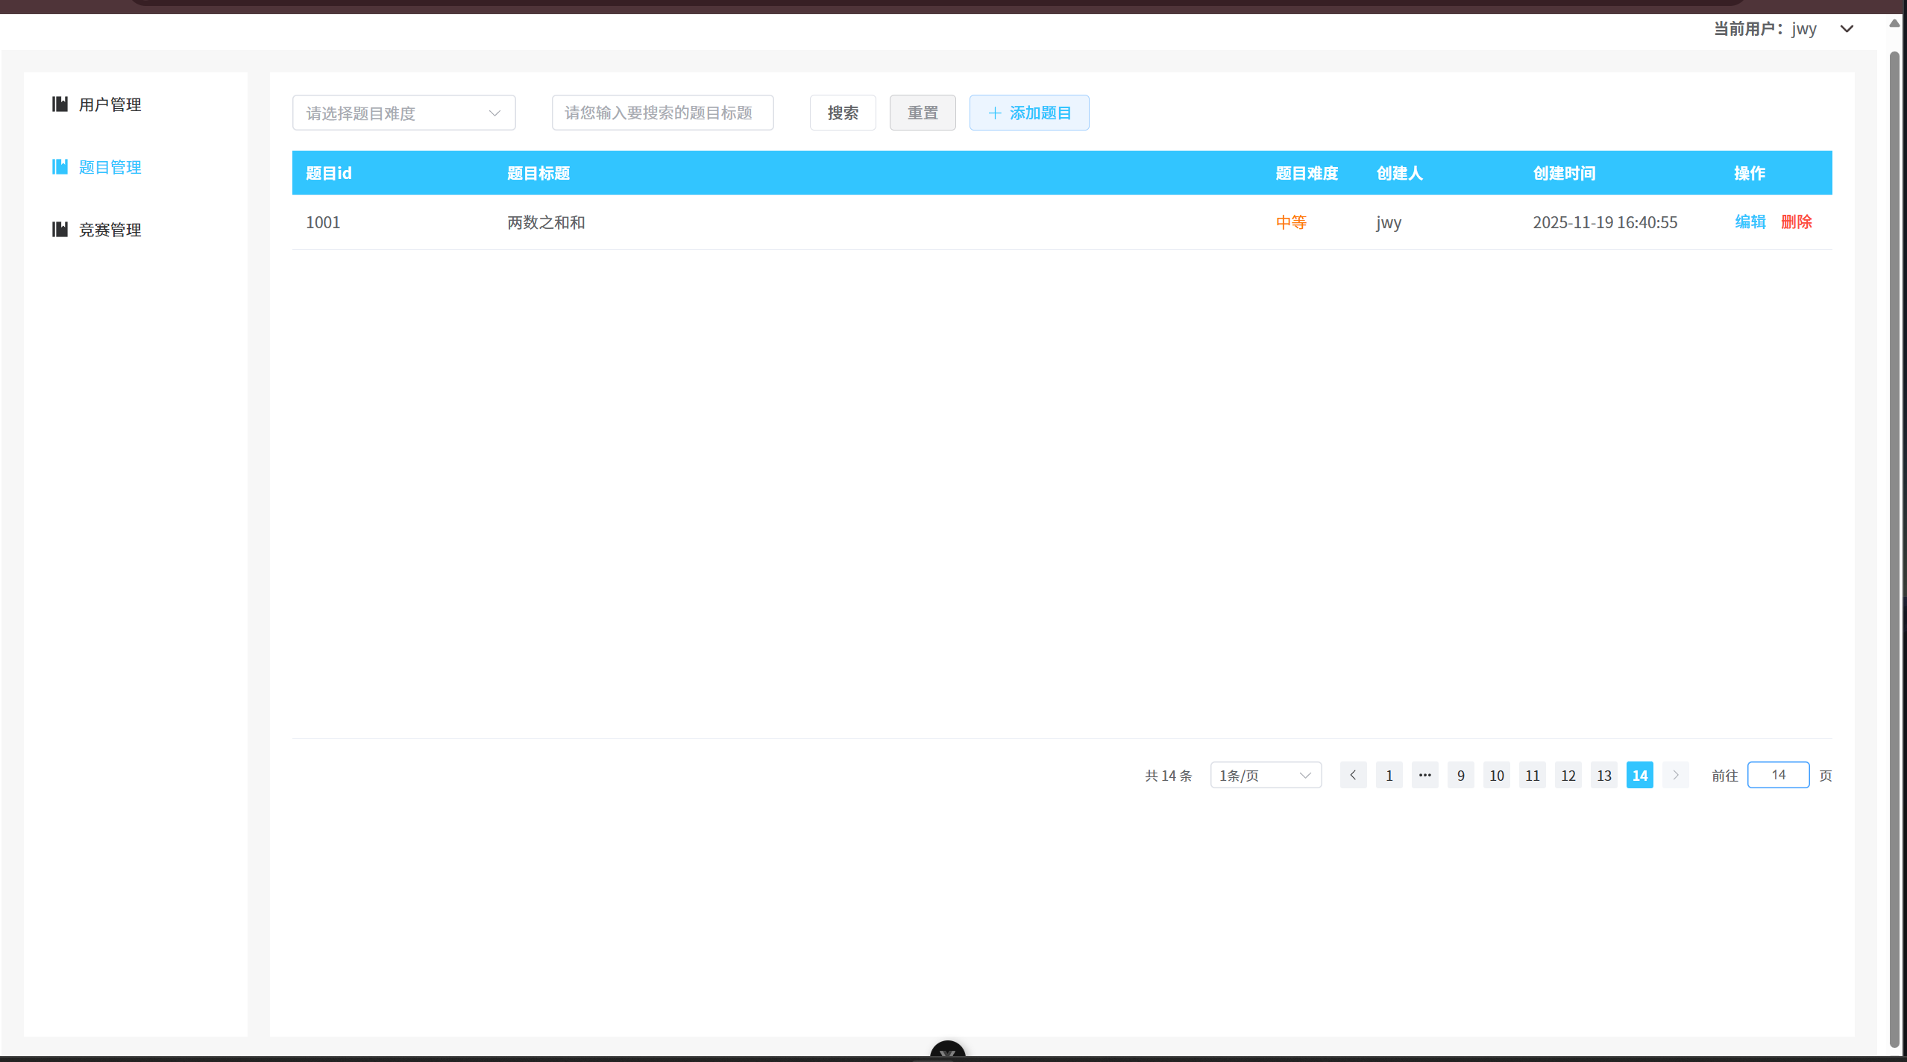Viewport: 1907px width, 1062px height.
Task: Click the plus icon on 添加题目 button
Action: coord(994,113)
